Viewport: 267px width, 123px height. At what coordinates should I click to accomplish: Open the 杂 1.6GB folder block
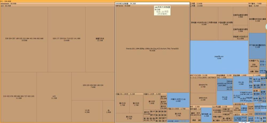coord(108,111)
